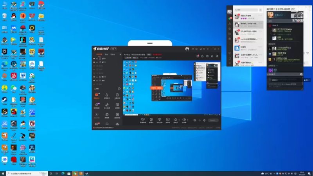Add a 手机投屏 phone cast source
313x176 pixels.
(x=159, y=120)
